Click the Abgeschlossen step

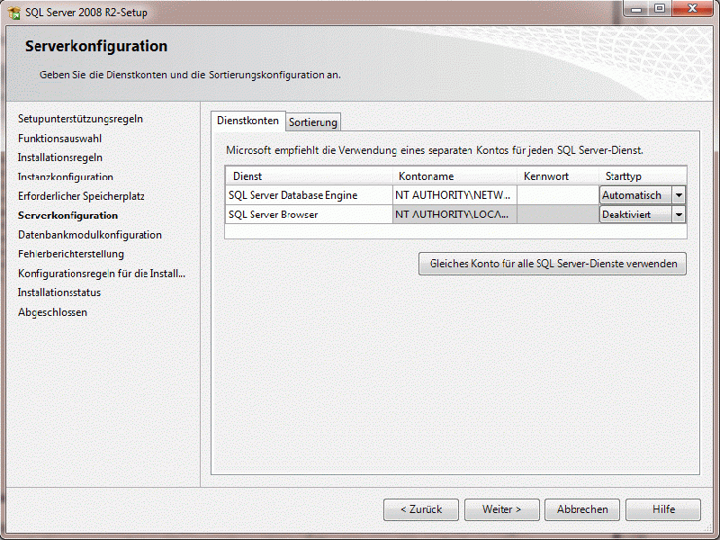point(52,312)
